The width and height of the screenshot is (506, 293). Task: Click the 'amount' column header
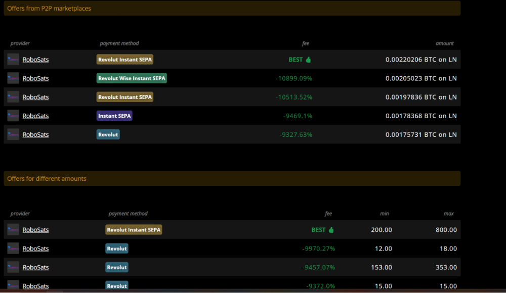point(445,43)
